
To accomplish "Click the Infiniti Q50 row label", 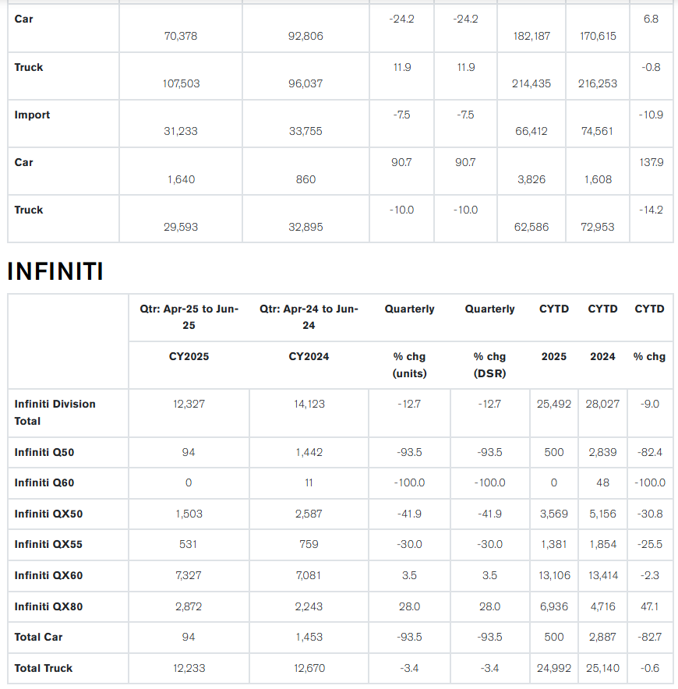I will [x=44, y=452].
